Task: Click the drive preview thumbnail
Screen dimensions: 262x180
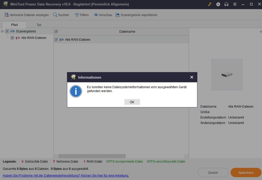Action: [x=227, y=75]
